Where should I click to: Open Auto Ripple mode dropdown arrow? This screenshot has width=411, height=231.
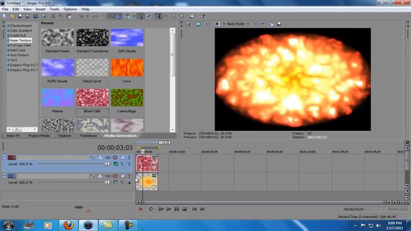tap(134, 16)
